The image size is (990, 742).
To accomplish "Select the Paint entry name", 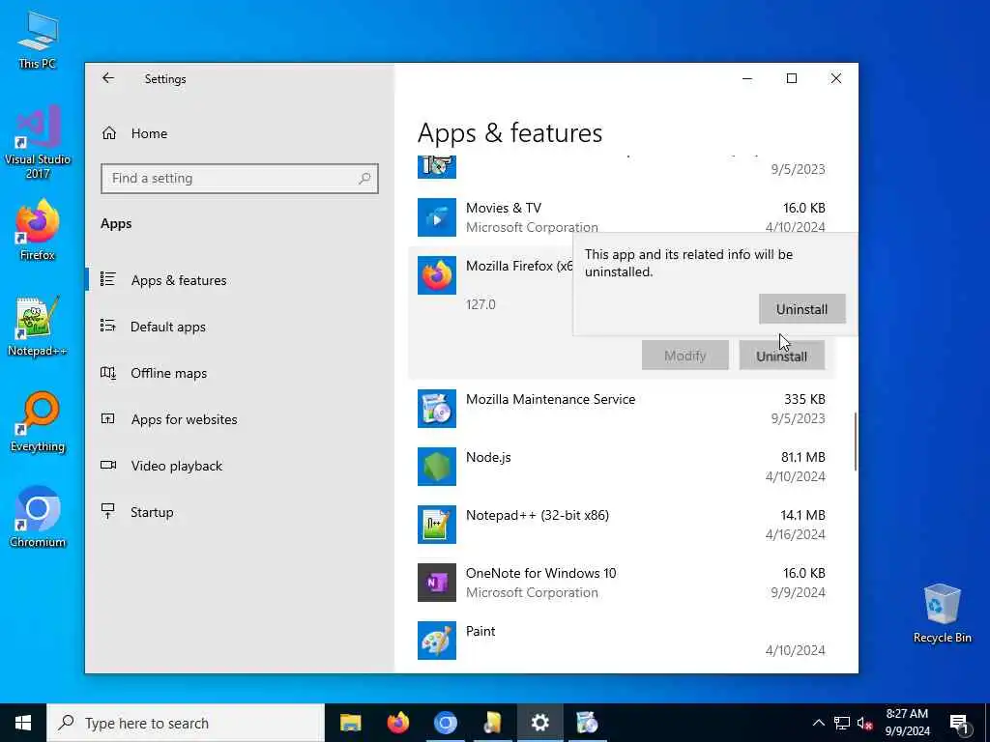I will click(x=480, y=631).
